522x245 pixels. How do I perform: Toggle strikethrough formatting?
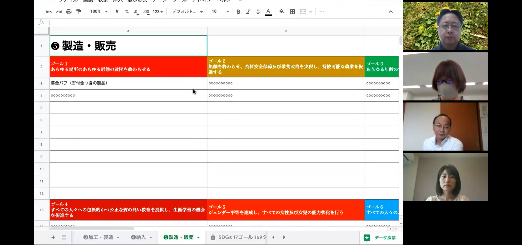(258, 12)
